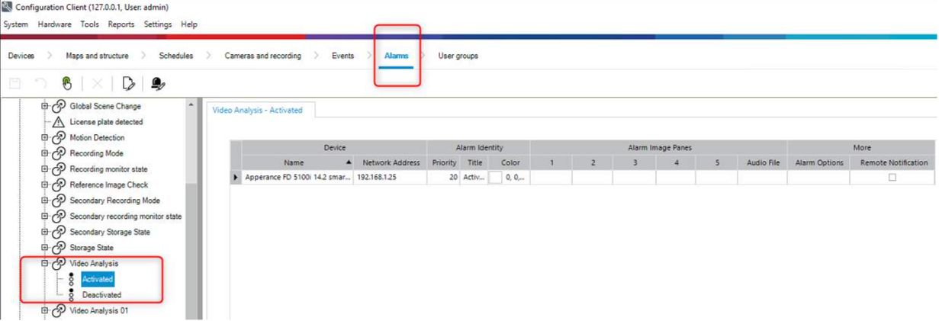The image size is (939, 321).
Task: Click the Activate configuration toolbar icon
Action: click(x=67, y=84)
